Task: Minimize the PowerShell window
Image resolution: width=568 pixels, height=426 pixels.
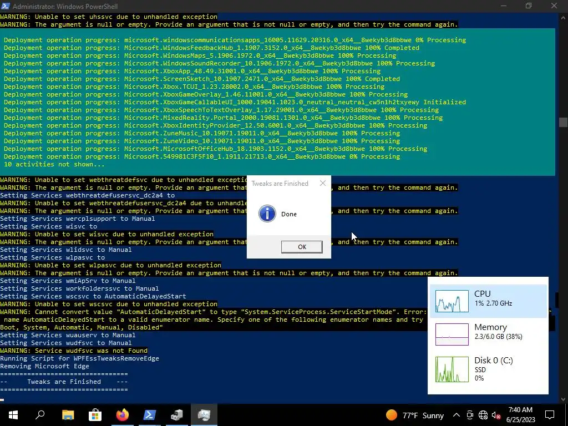Action: [504, 6]
